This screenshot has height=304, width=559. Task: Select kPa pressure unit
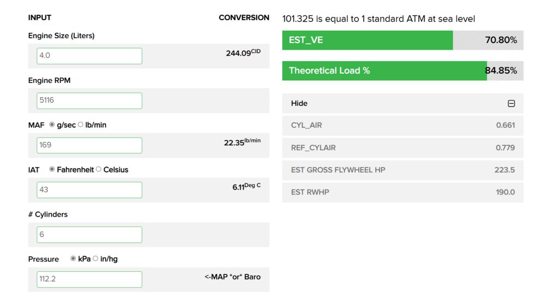pyautogui.click(x=73, y=259)
